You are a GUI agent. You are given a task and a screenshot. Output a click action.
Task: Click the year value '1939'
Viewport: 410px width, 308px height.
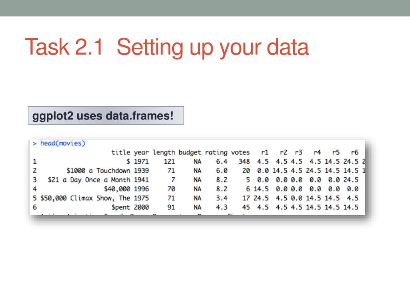(141, 171)
